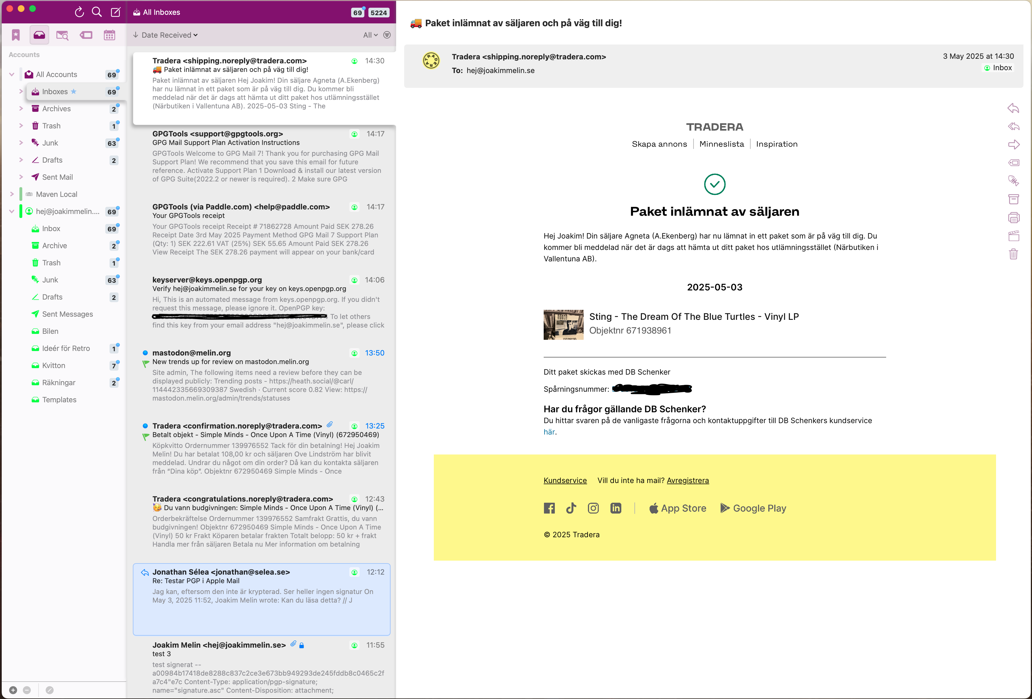1032x699 pixels.
Task: Archive the open message
Action: [x=1013, y=199]
